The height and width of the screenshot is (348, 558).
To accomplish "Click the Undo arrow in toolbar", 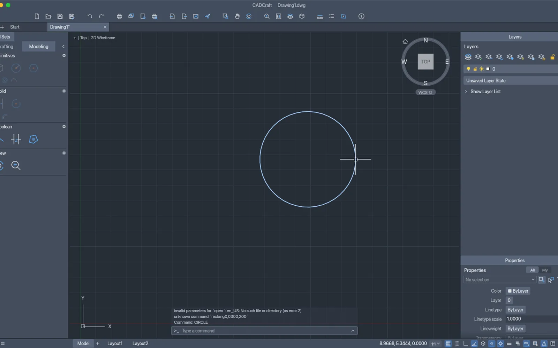I will point(90,16).
